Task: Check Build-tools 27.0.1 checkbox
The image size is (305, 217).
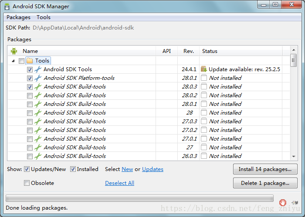Action: pyautogui.click(x=30, y=139)
